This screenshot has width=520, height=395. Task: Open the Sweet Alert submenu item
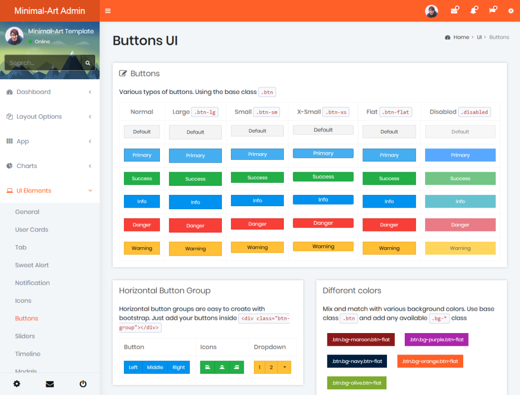click(x=32, y=265)
